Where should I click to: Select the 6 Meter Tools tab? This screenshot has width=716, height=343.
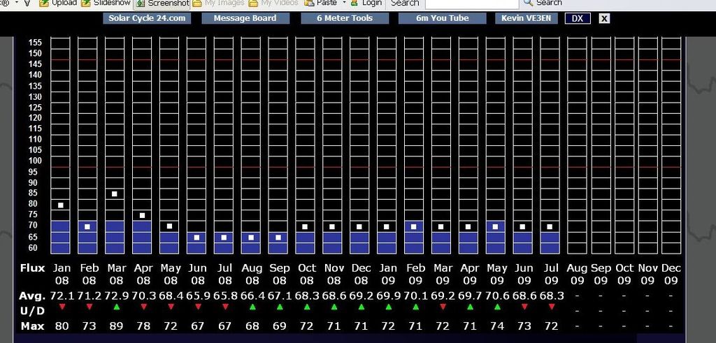coord(345,18)
